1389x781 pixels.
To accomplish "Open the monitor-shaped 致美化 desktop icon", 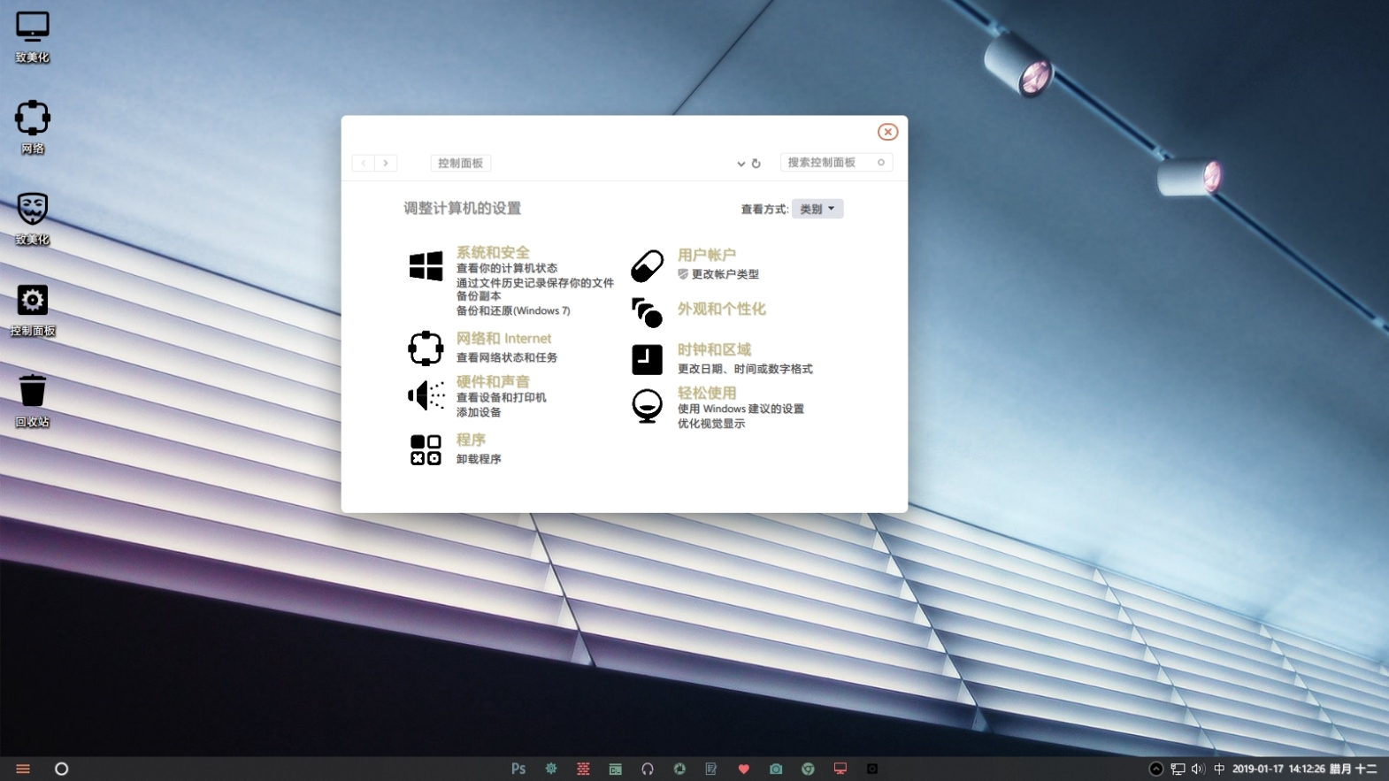I will (x=33, y=27).
